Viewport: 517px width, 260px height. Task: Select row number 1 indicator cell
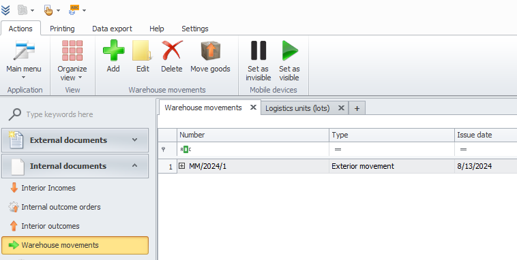click(x=168, y=166)
